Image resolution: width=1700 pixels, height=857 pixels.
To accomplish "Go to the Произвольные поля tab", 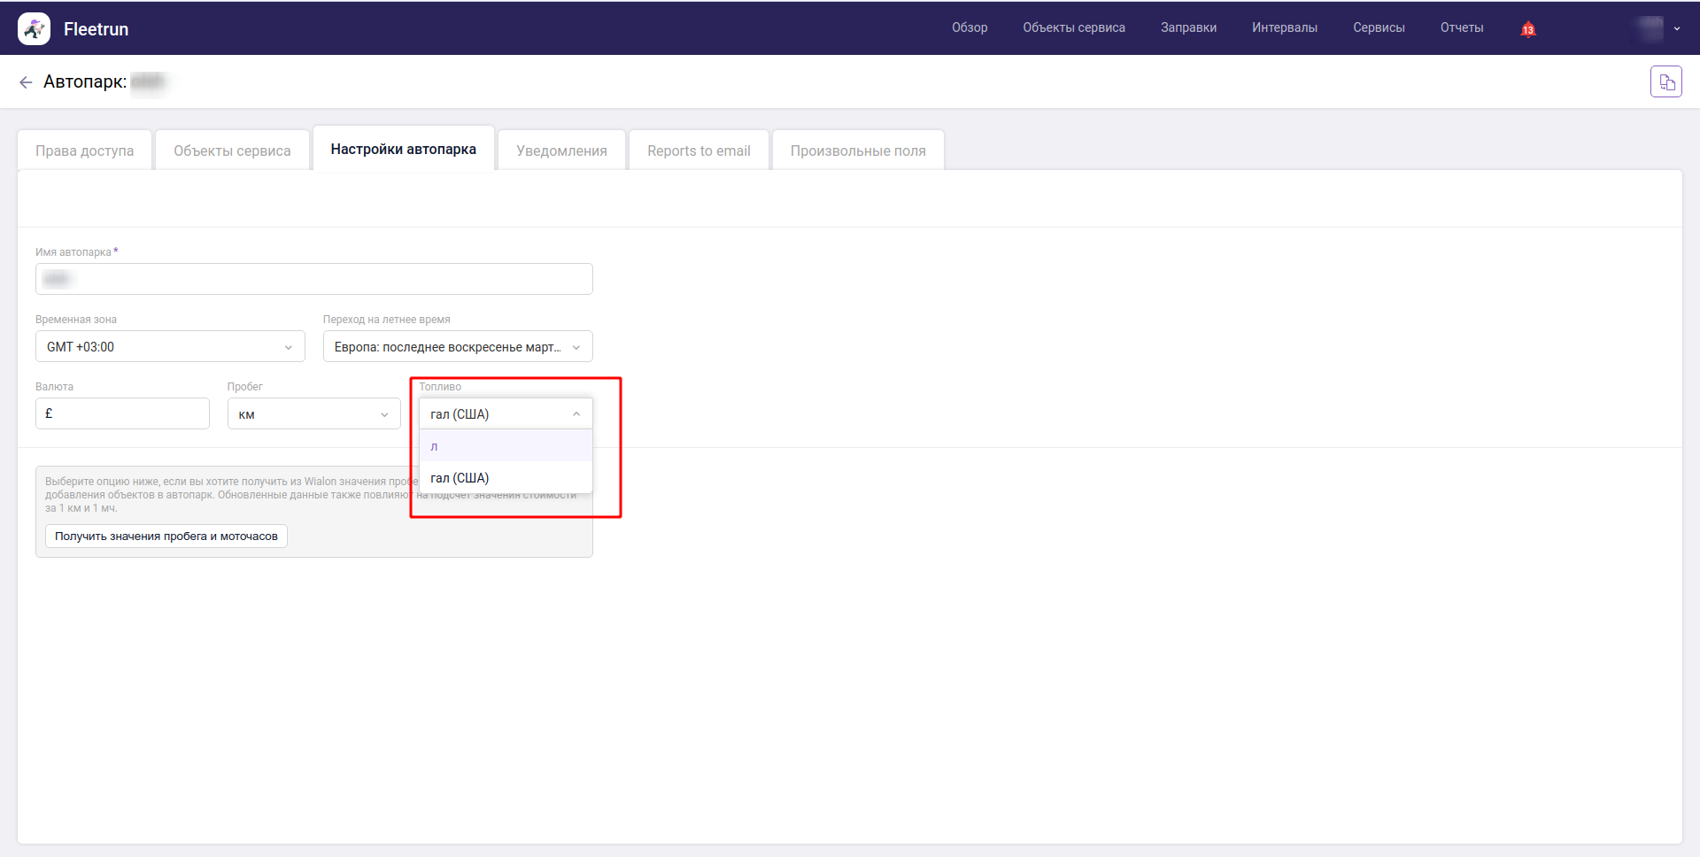I will point(857,151).
